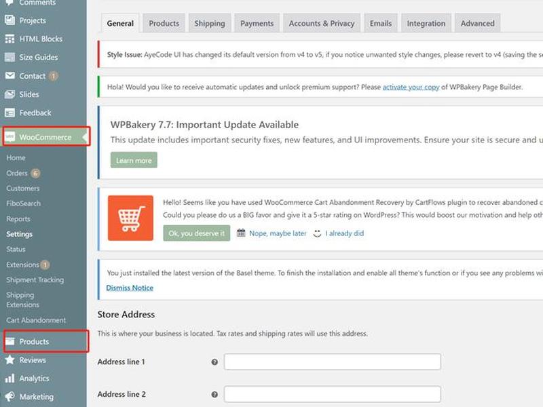Switch to the Emails tab
Screen dimensions: 543x407
pyautogui.click(x=381, y=23)
